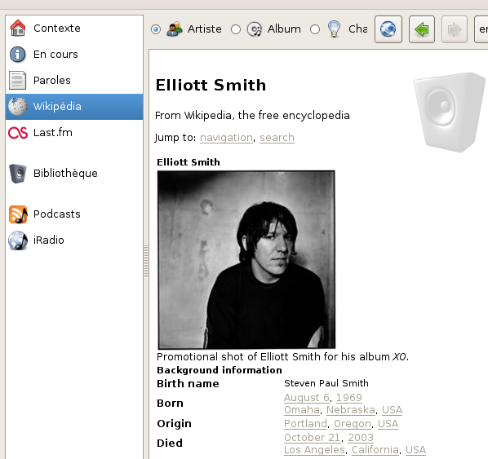Switch to the En cours entry

point(55,55)
